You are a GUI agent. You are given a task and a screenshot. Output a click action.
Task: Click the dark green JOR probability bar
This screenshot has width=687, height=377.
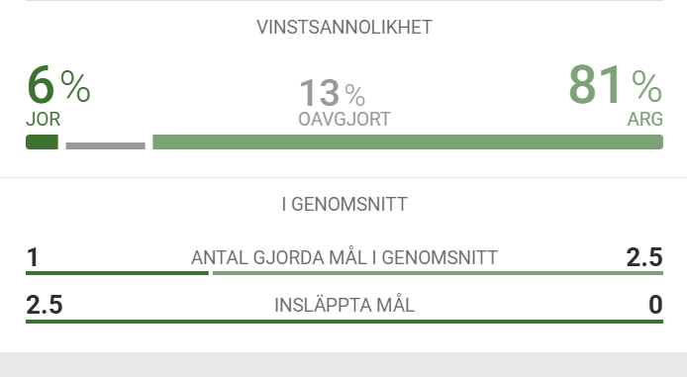42,141
